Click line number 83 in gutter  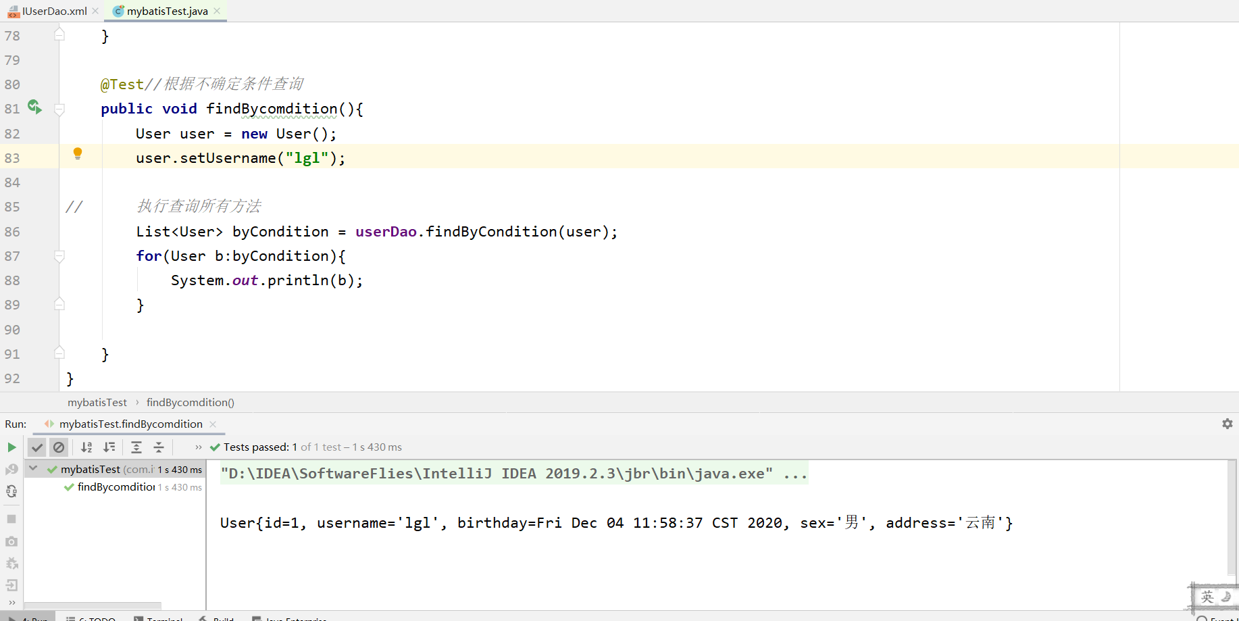tap(12, 158)
